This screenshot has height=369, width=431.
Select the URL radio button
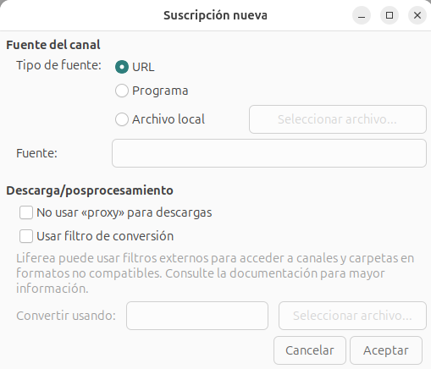[122, 67]
